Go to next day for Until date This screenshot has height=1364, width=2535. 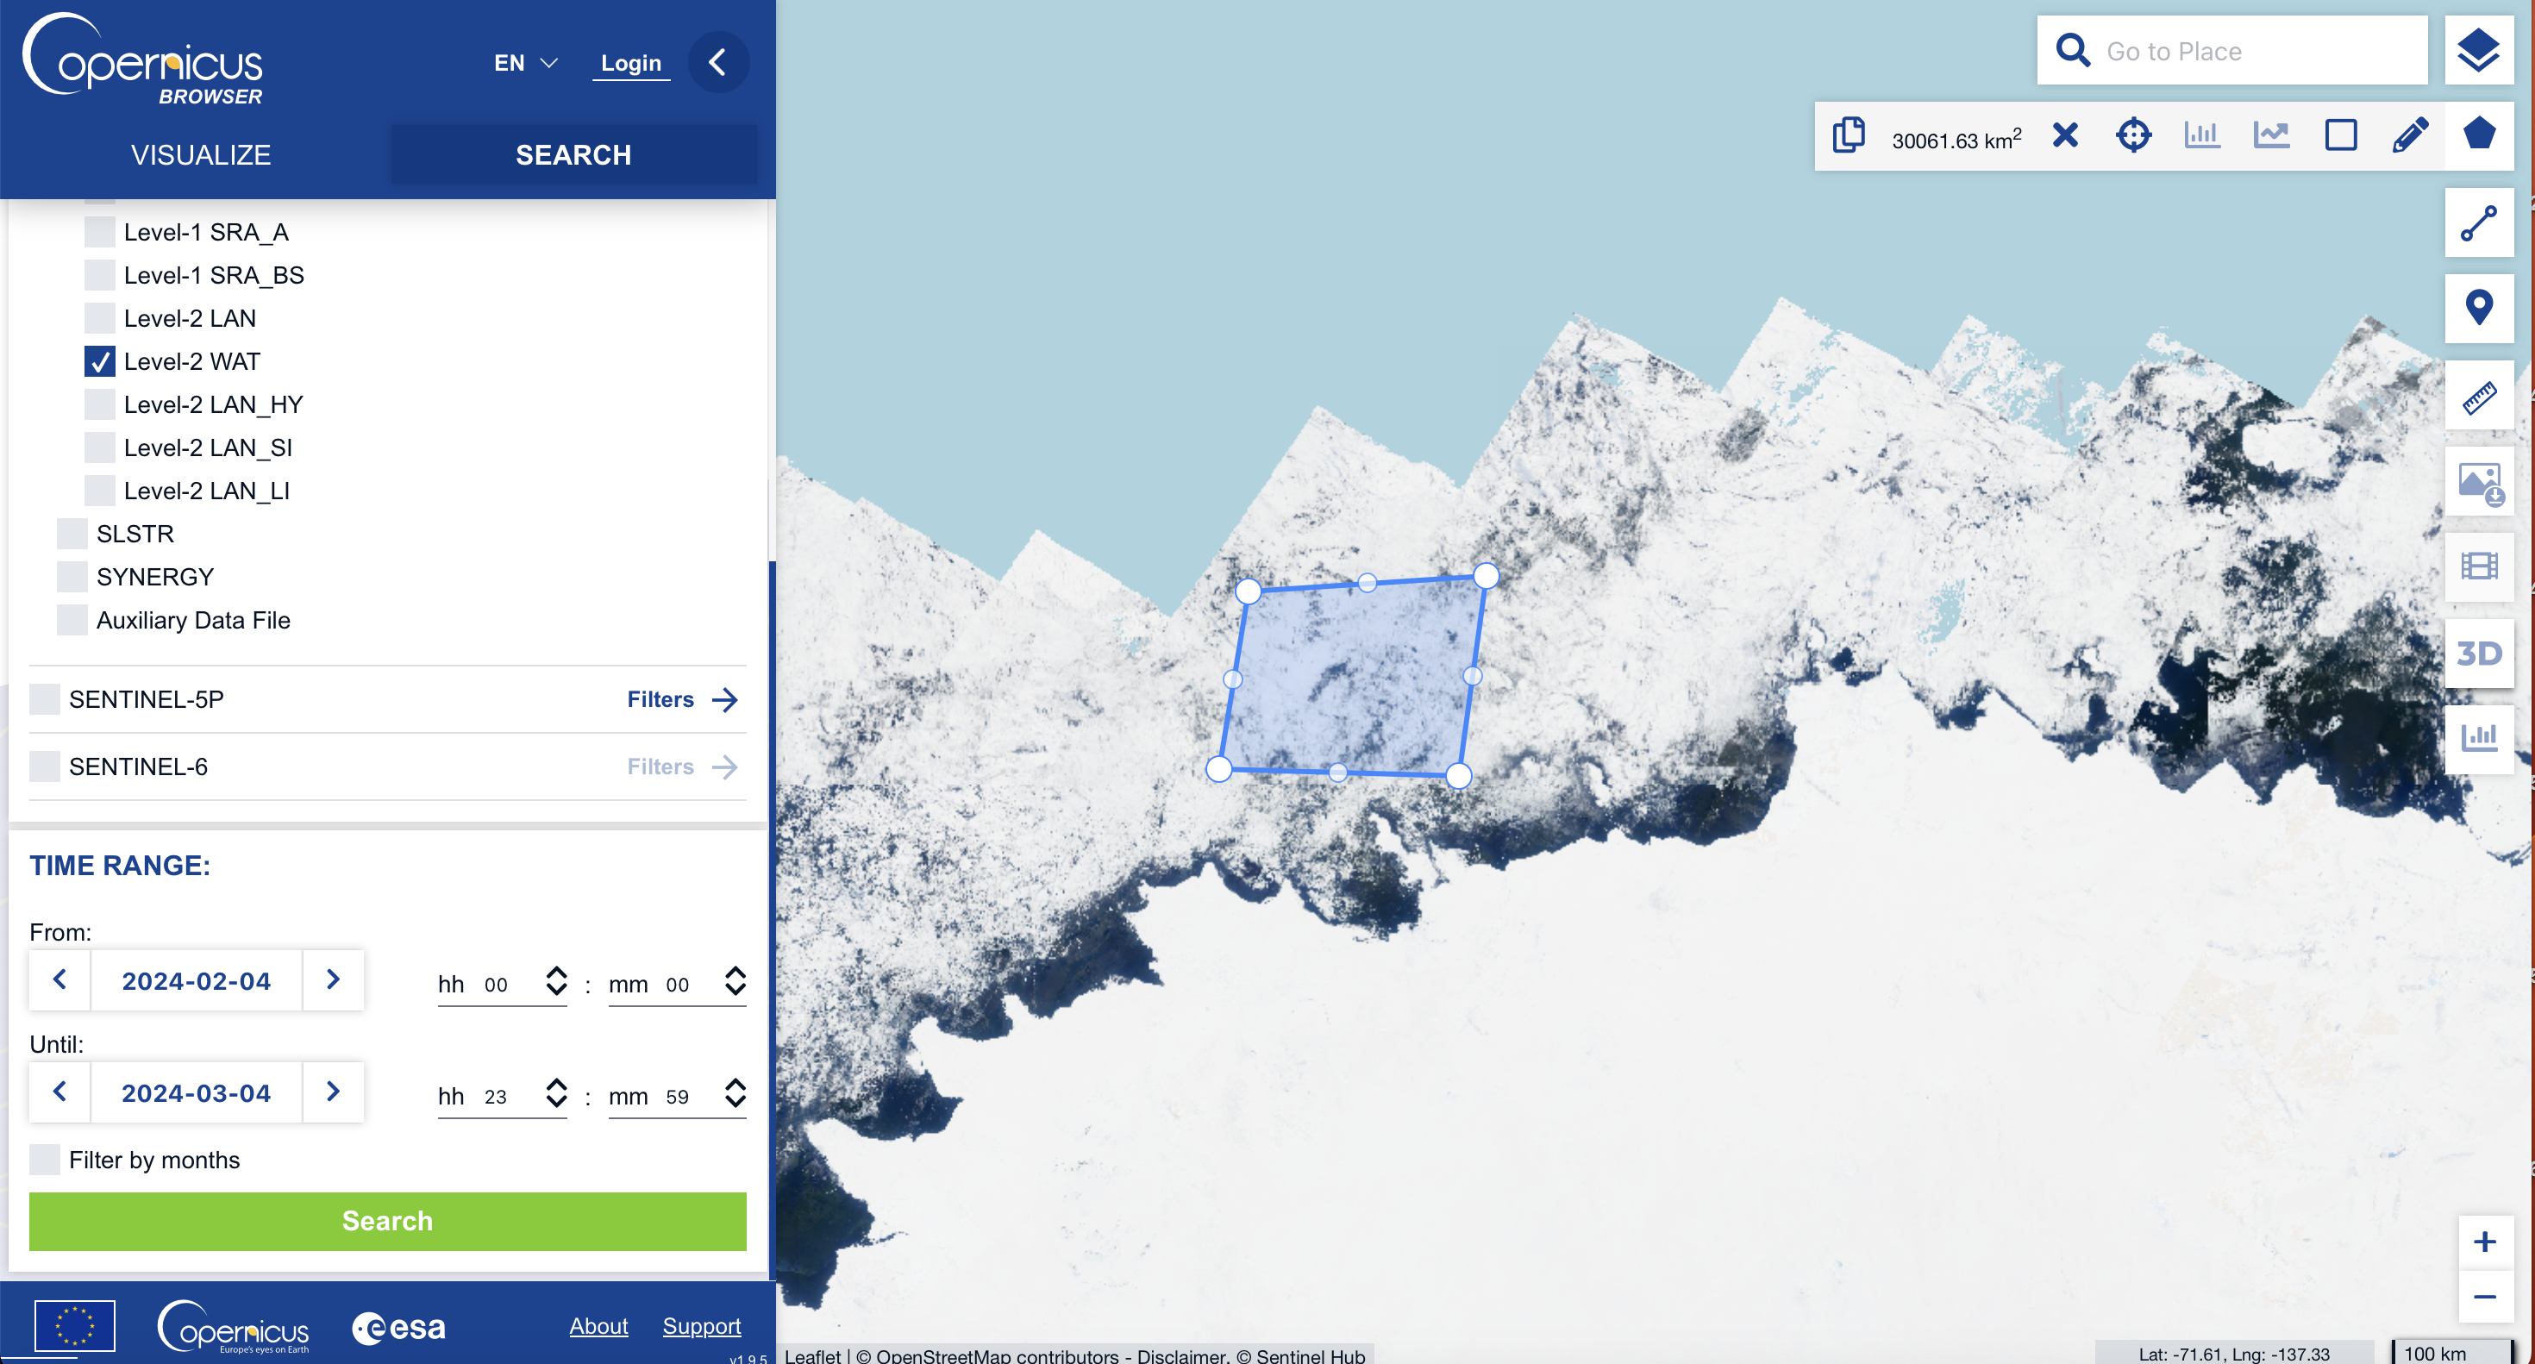(x=333, y=1092)
